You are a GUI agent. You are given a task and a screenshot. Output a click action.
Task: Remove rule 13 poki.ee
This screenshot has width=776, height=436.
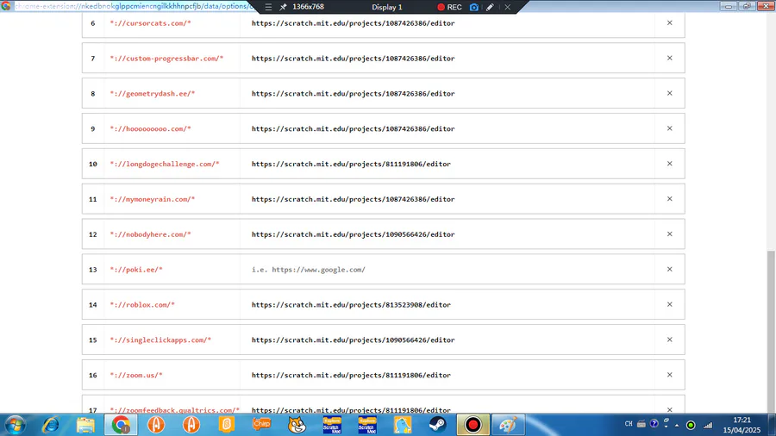669,269
